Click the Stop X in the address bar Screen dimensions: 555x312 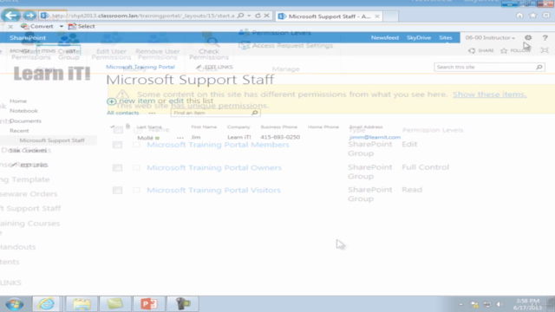click(x=266, y=16)
